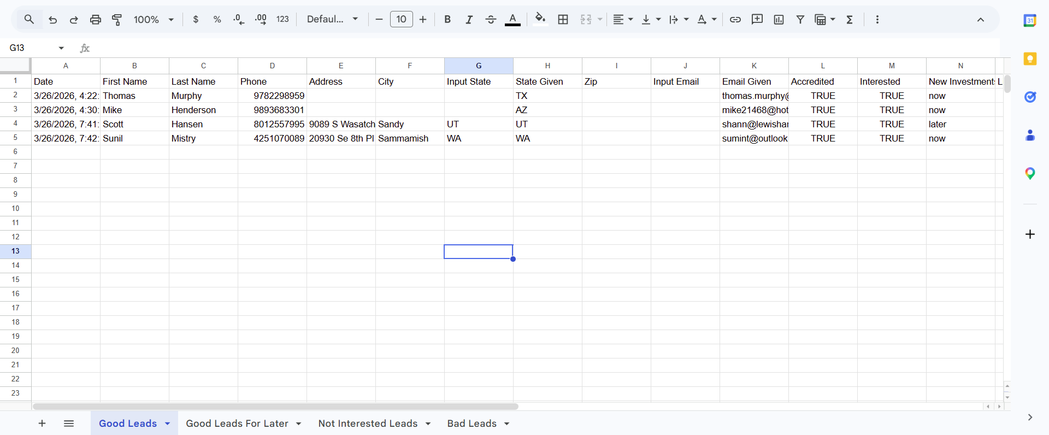Decrease font size minus button
1049x435 pixels.
[x=379, y=20]
